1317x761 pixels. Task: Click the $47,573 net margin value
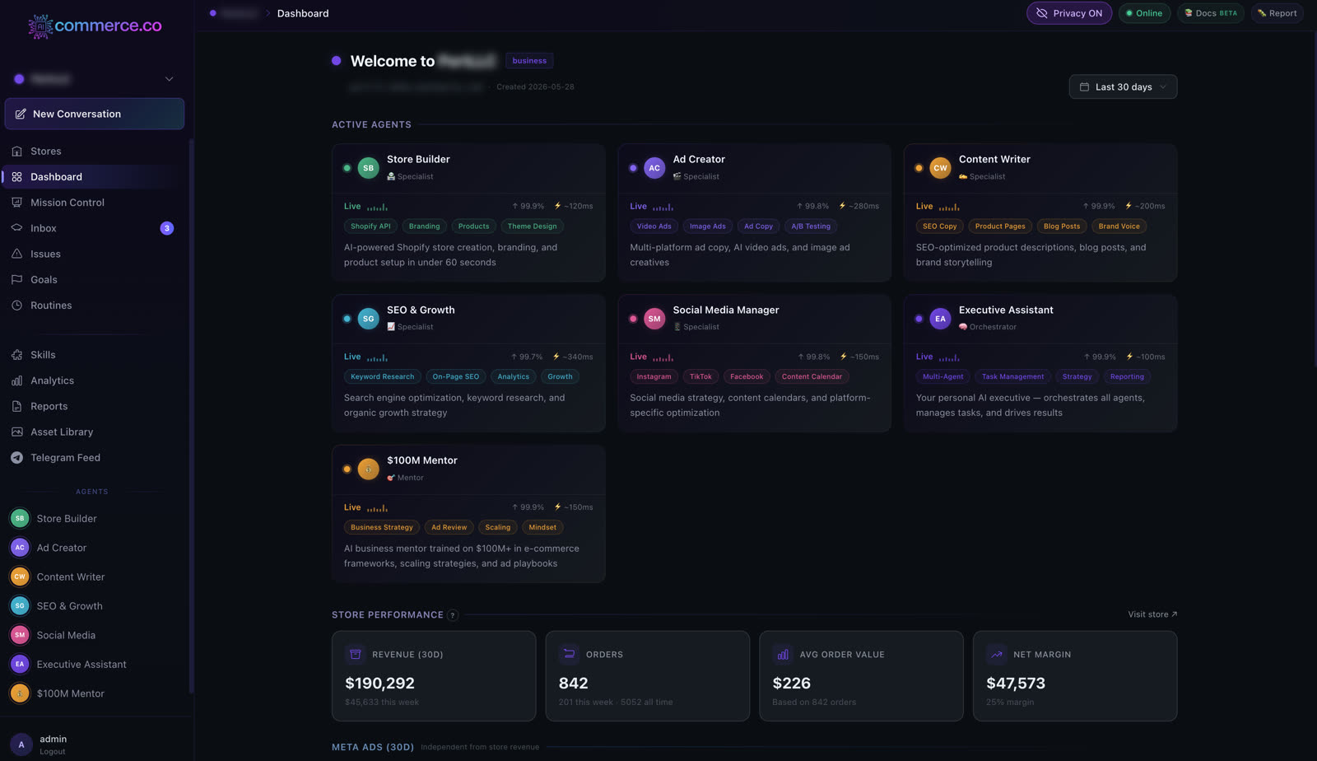click(x=1016, y=684)
